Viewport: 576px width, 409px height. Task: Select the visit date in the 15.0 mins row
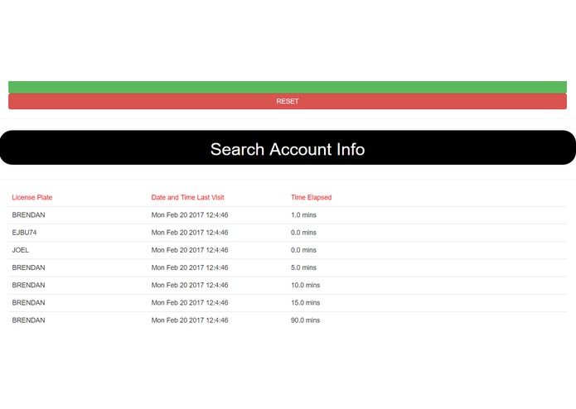point(190,303)
